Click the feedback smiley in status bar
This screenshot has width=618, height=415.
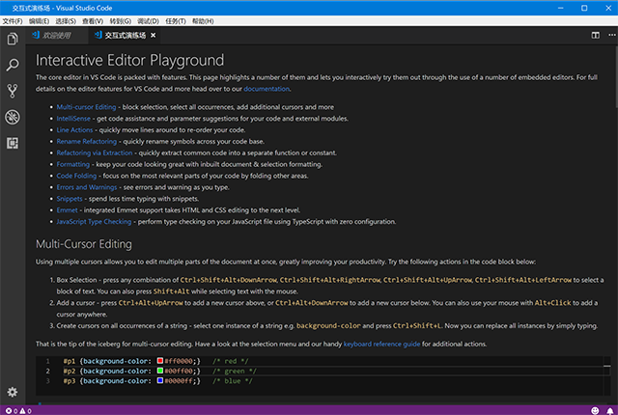click(x=594, y=409)
